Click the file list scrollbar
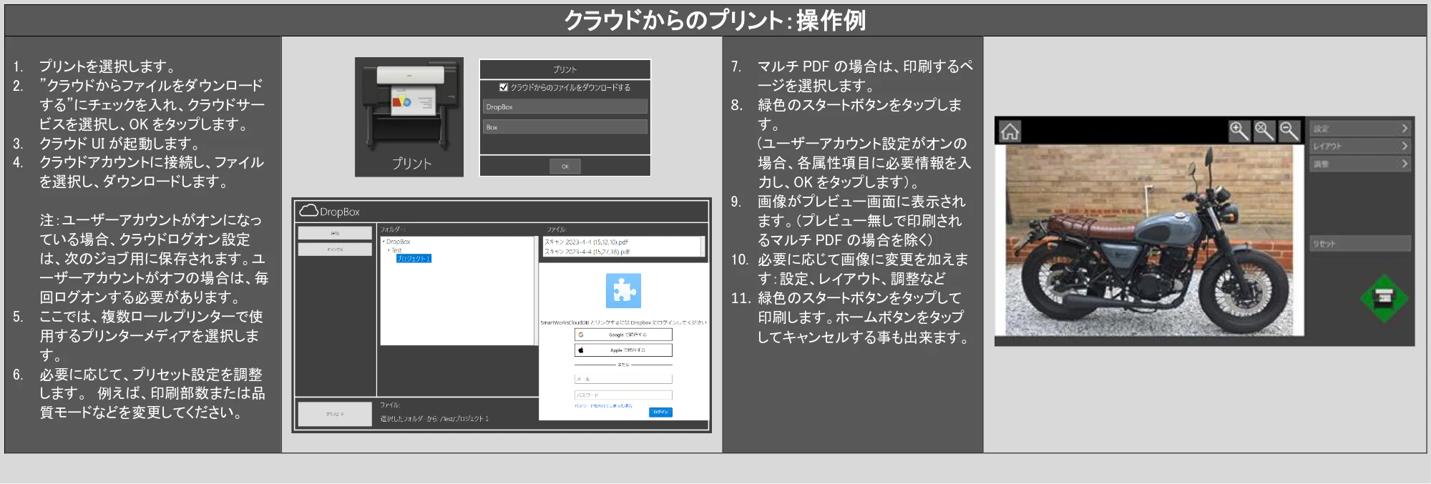Screen dimensions: 1431x484 (702, 247)
